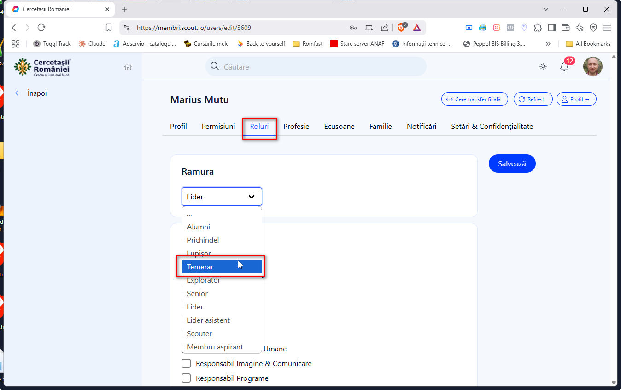Click the Brave Shields lion icon
The height and width of the screenshot is (390, 621).
coord(401,28)
